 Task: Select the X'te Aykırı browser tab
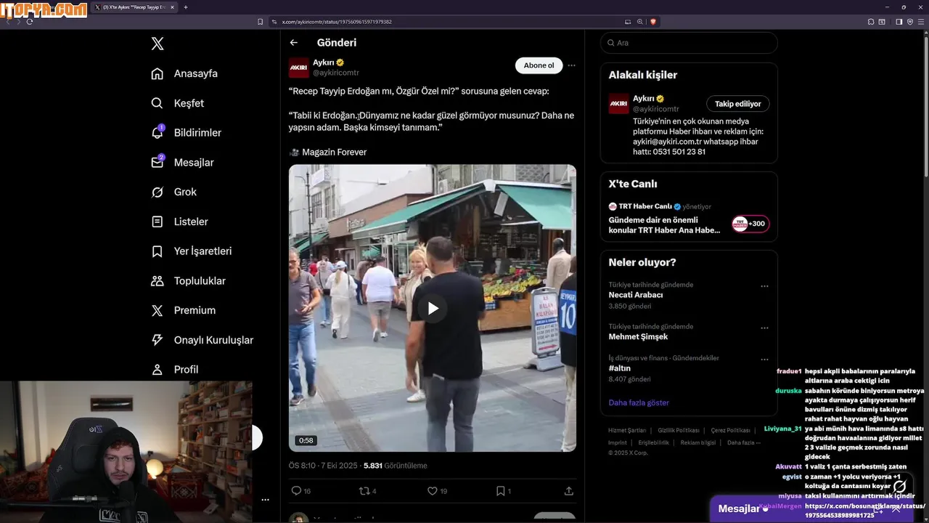click(136, 7)
